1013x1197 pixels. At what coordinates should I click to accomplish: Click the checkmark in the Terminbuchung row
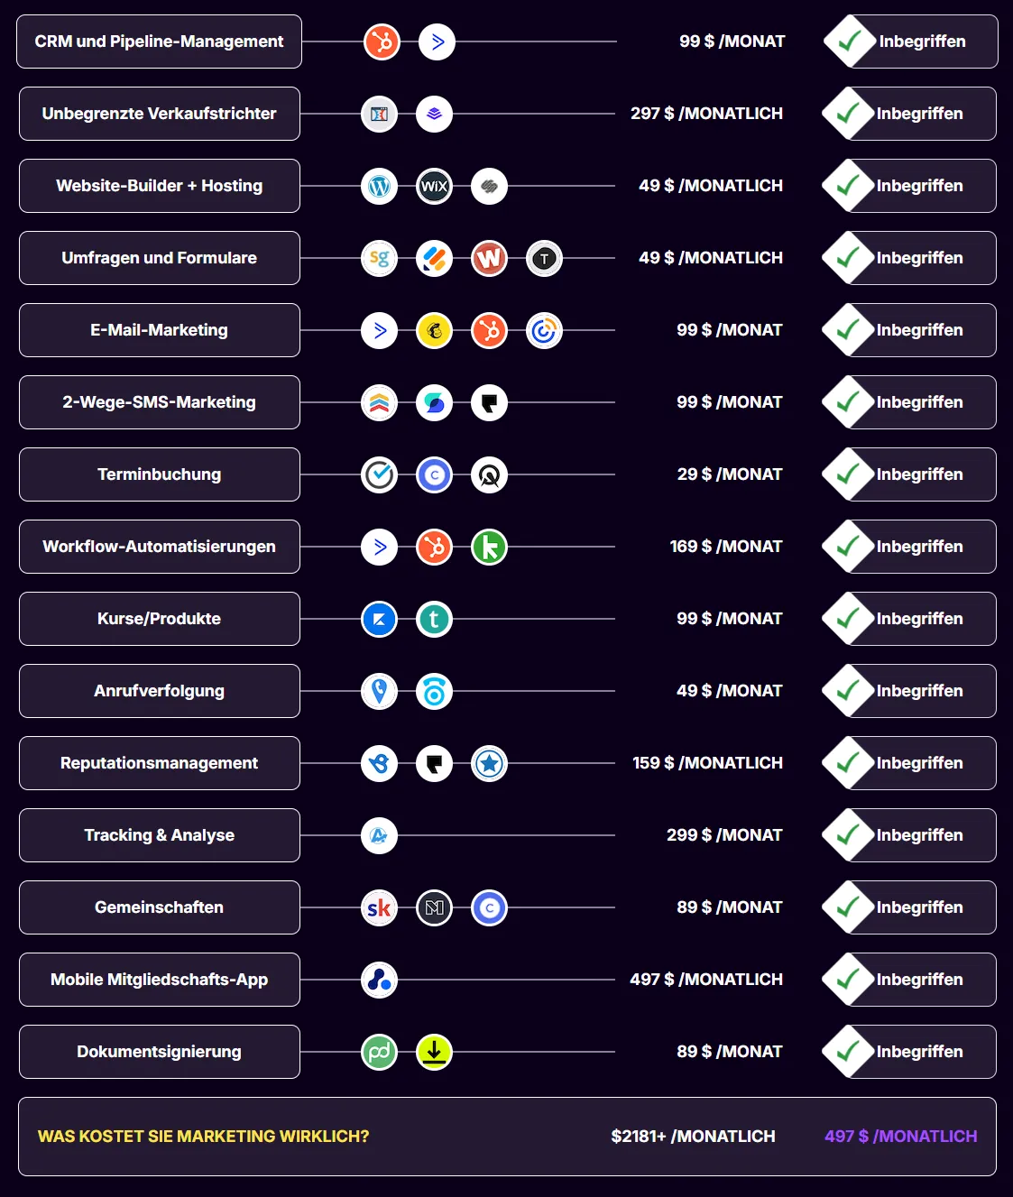pos(848,474)
